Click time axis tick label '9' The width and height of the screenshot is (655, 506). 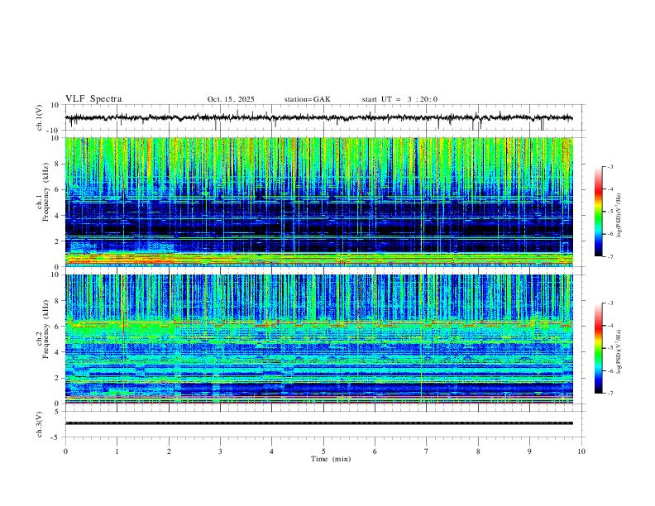[x=529, y=451]
